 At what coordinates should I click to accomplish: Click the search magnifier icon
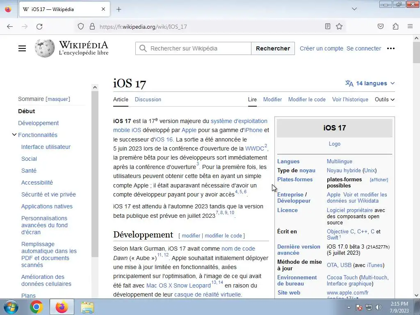click(143, 48)
